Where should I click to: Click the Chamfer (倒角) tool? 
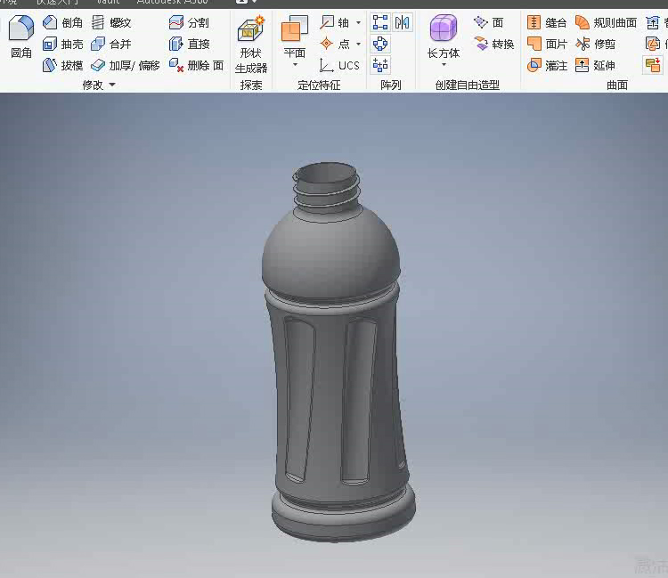coord(62,23)
